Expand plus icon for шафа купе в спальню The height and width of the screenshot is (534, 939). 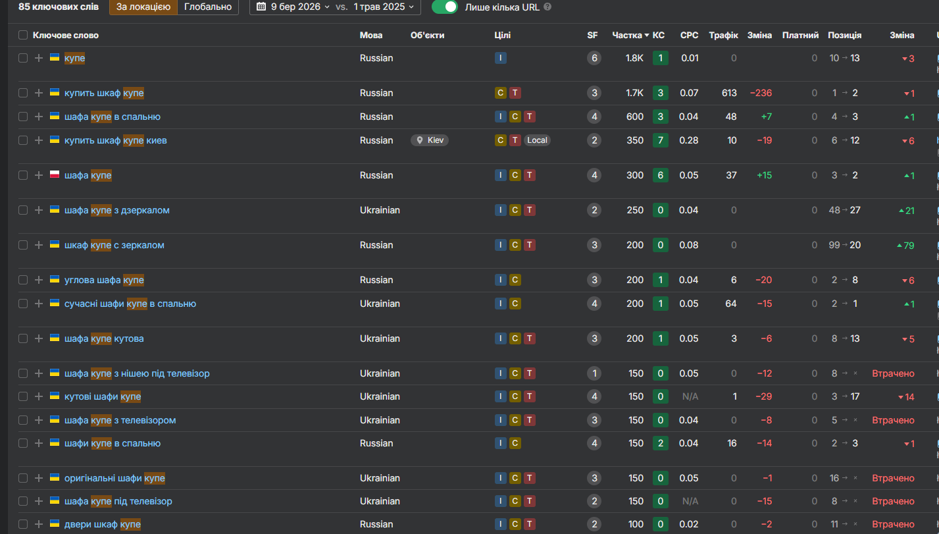(38, 117)
